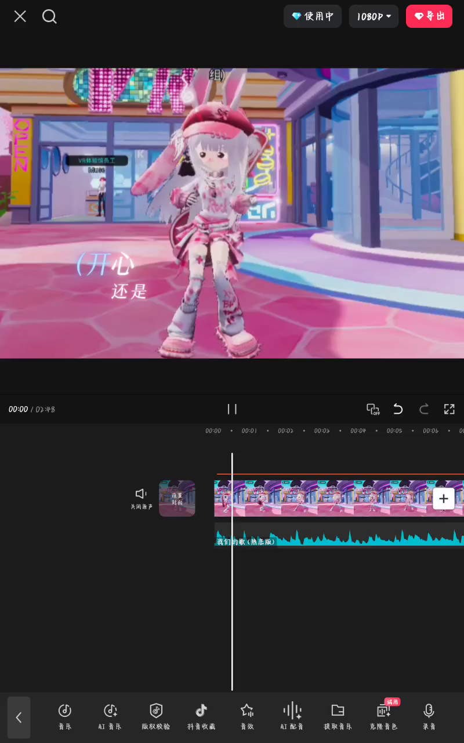This screenshot has width=464, height=743.
Task: Open the 版权校验 copyright check tool
Action: 156,716
